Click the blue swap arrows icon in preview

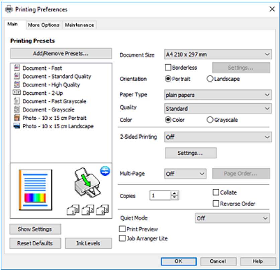point(105,171)
